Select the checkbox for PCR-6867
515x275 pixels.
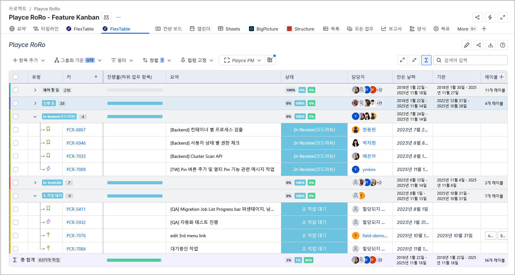point(15,130)
